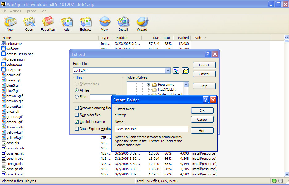Open the Help menu
Viewport: 289px width, 185px height.
point(43,11)
